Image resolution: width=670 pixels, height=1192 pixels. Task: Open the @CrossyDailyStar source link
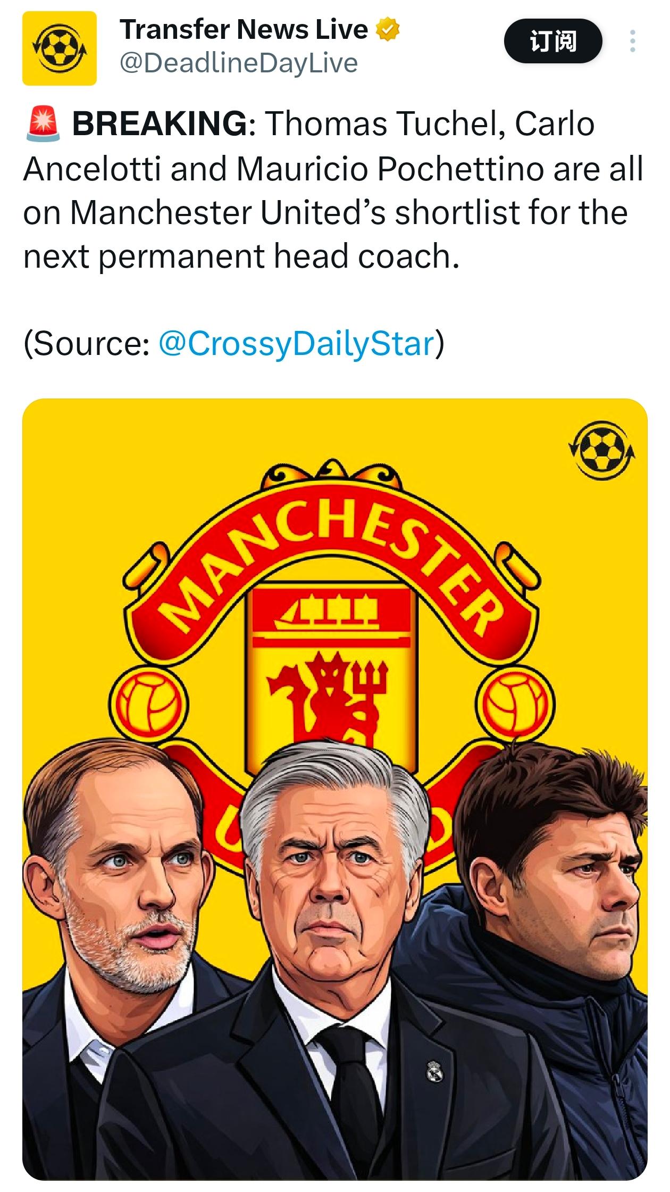(x=297, y=343)
